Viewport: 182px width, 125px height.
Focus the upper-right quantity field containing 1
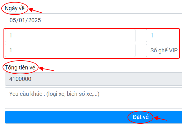click(x=164, y=36)
